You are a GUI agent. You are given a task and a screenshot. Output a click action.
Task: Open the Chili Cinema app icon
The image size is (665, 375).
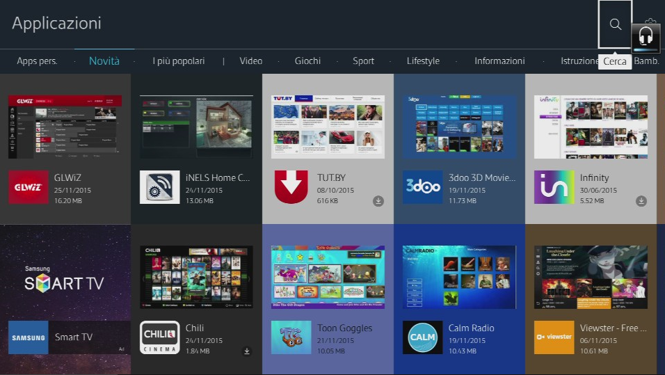tap(160, 337)
